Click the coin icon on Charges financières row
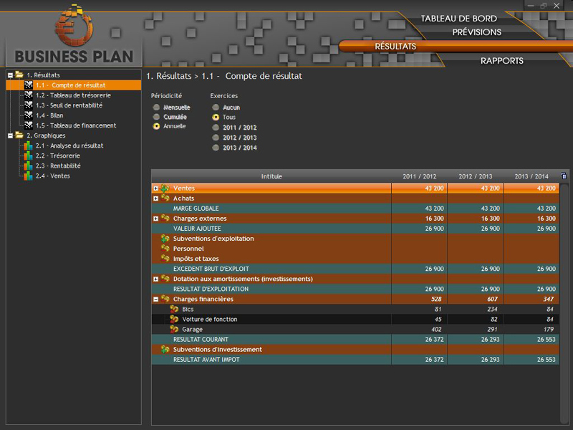573x430 pixels. [x=165, y=299]
